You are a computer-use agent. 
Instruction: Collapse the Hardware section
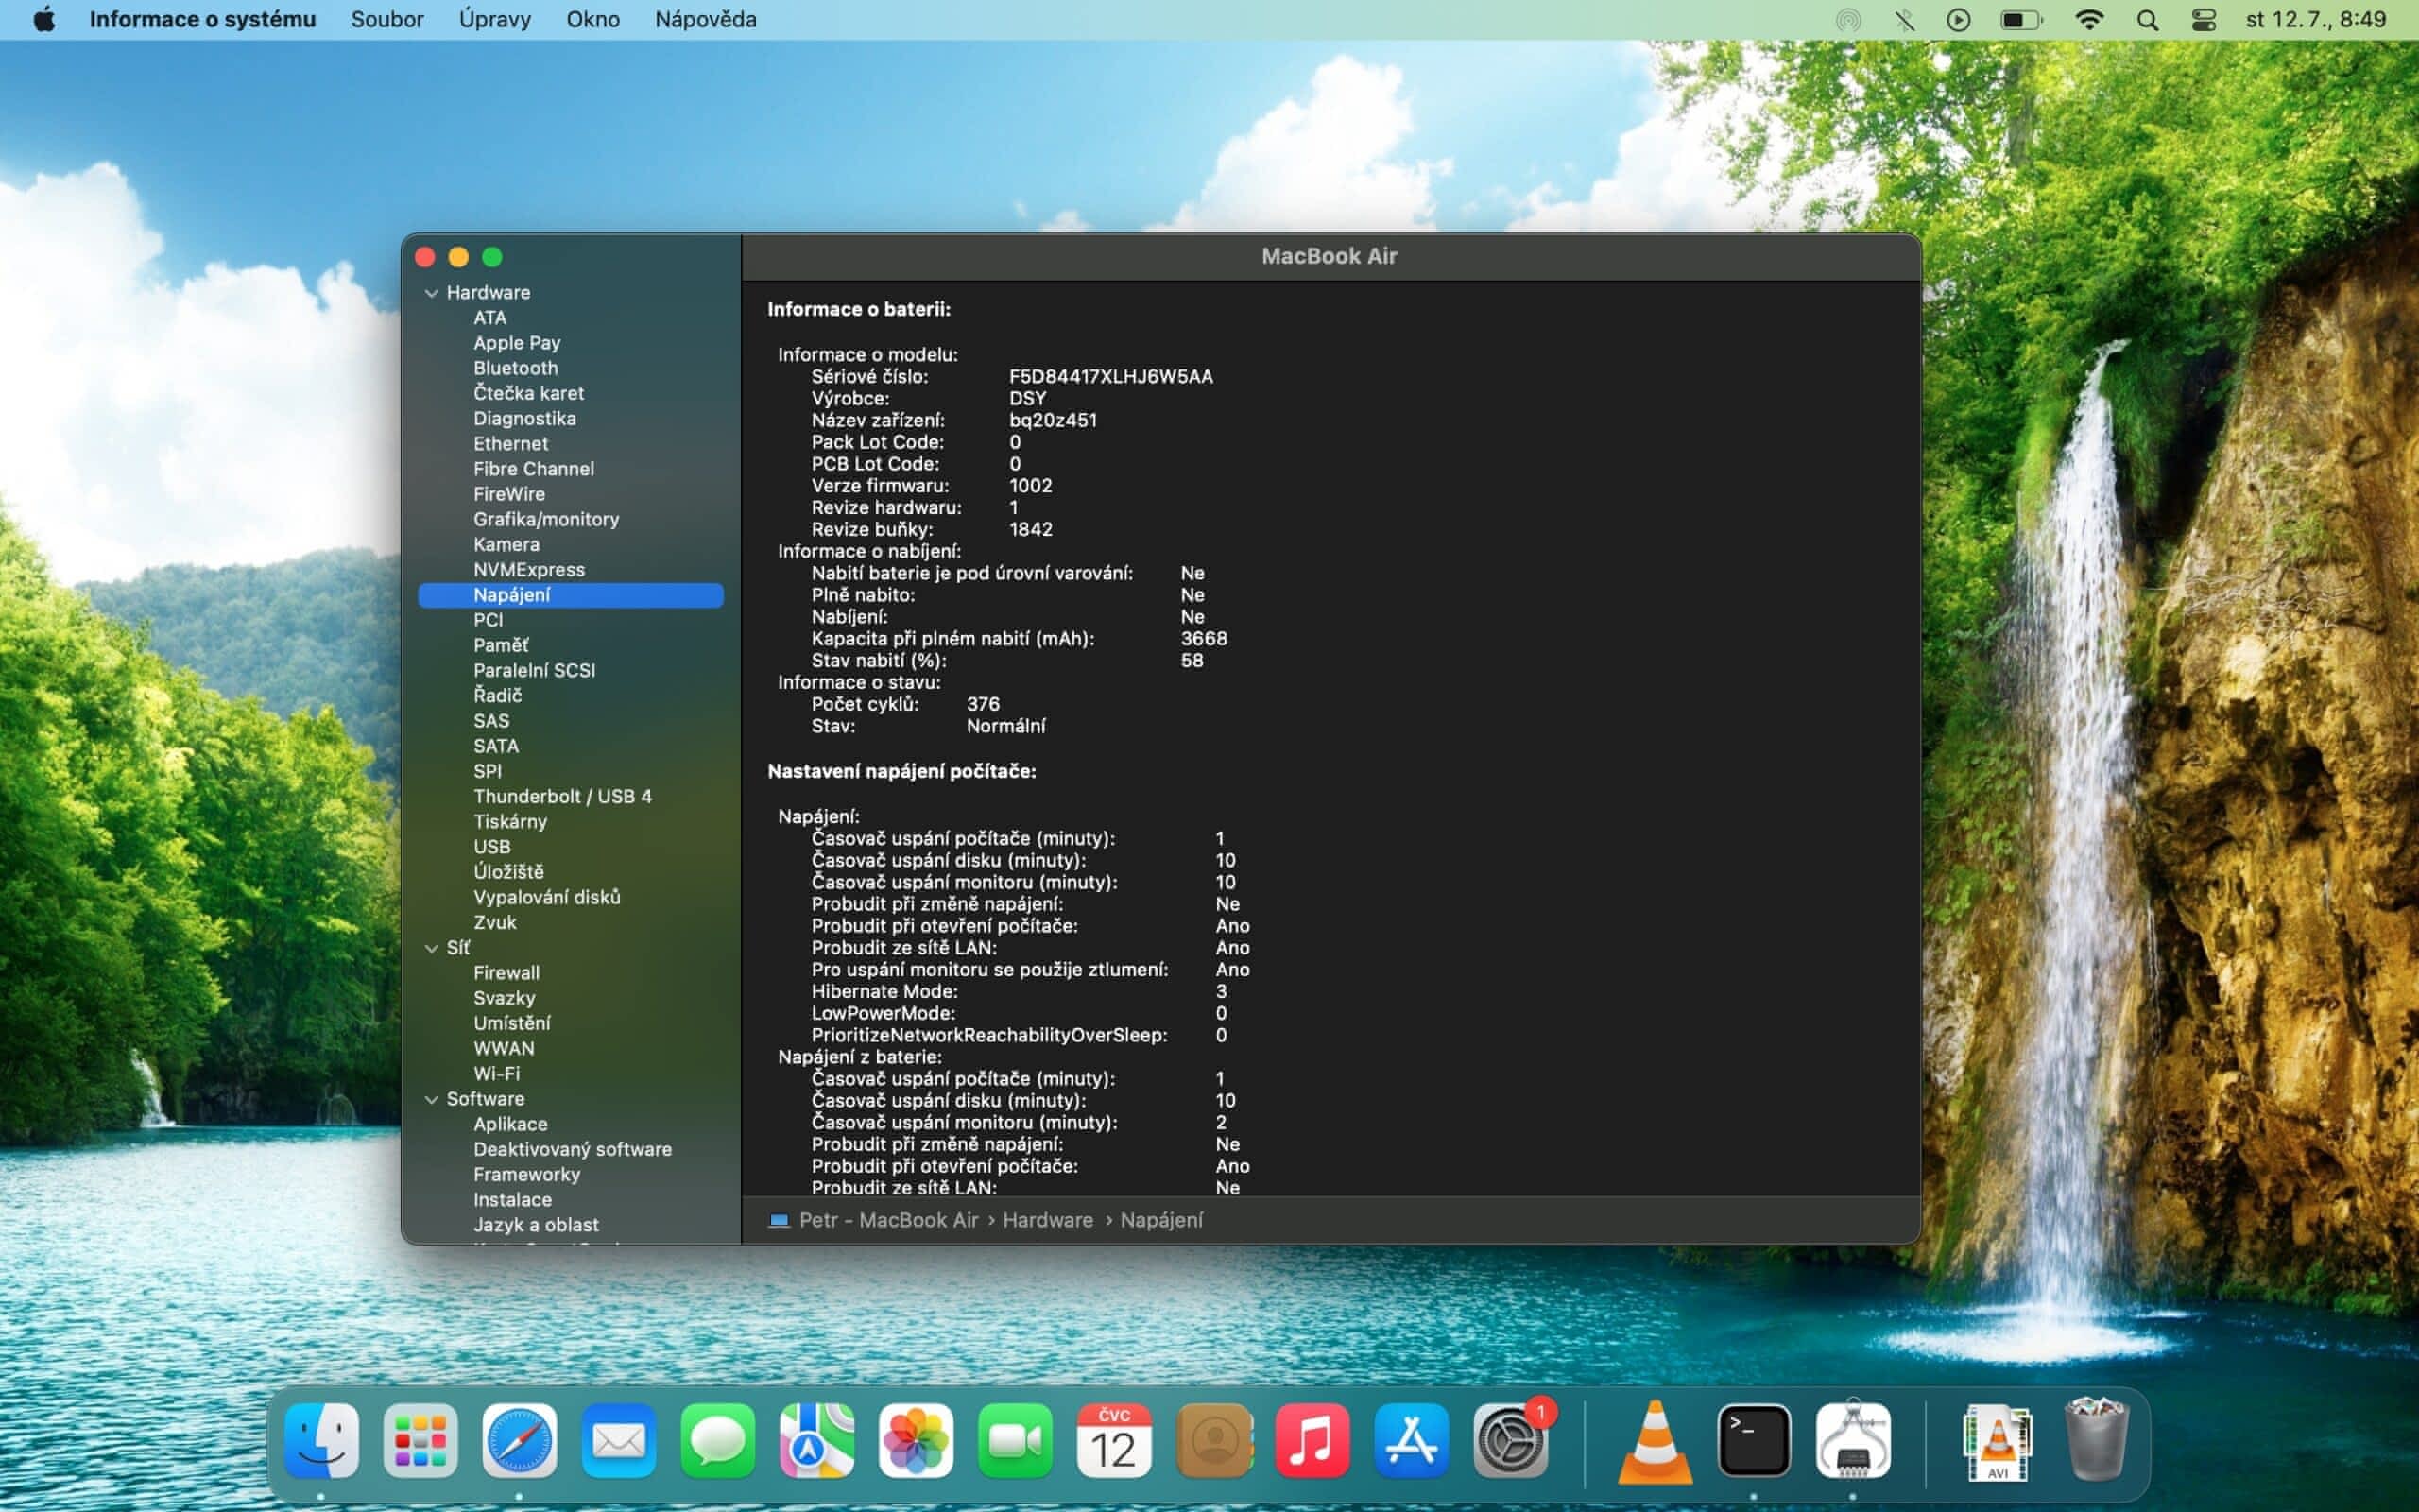(432, 293)
